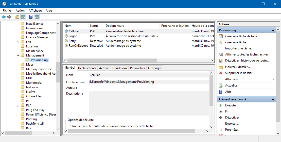Switch to the Paramètres tab
This screenshot has width=281, height=142.
point(138,68)
